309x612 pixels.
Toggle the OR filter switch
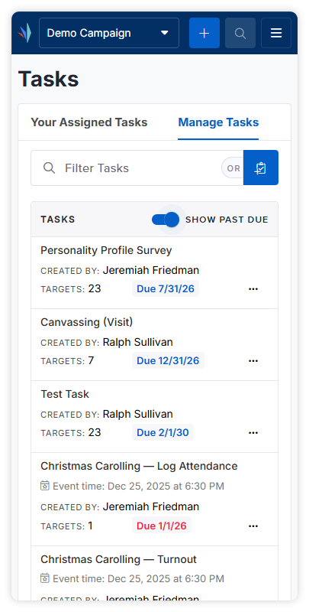click(233, 168)
